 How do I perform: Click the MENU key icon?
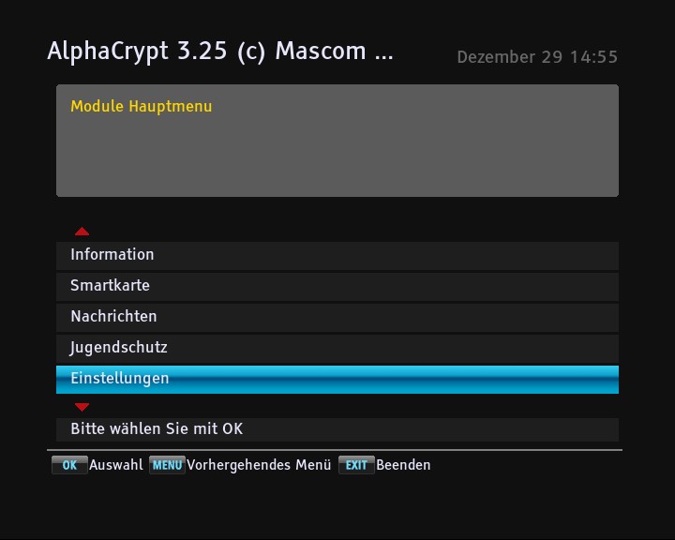tap(167, 465)
